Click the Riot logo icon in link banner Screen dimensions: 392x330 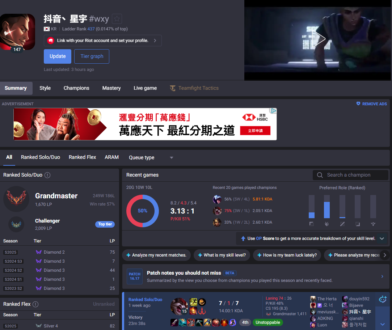51,41
